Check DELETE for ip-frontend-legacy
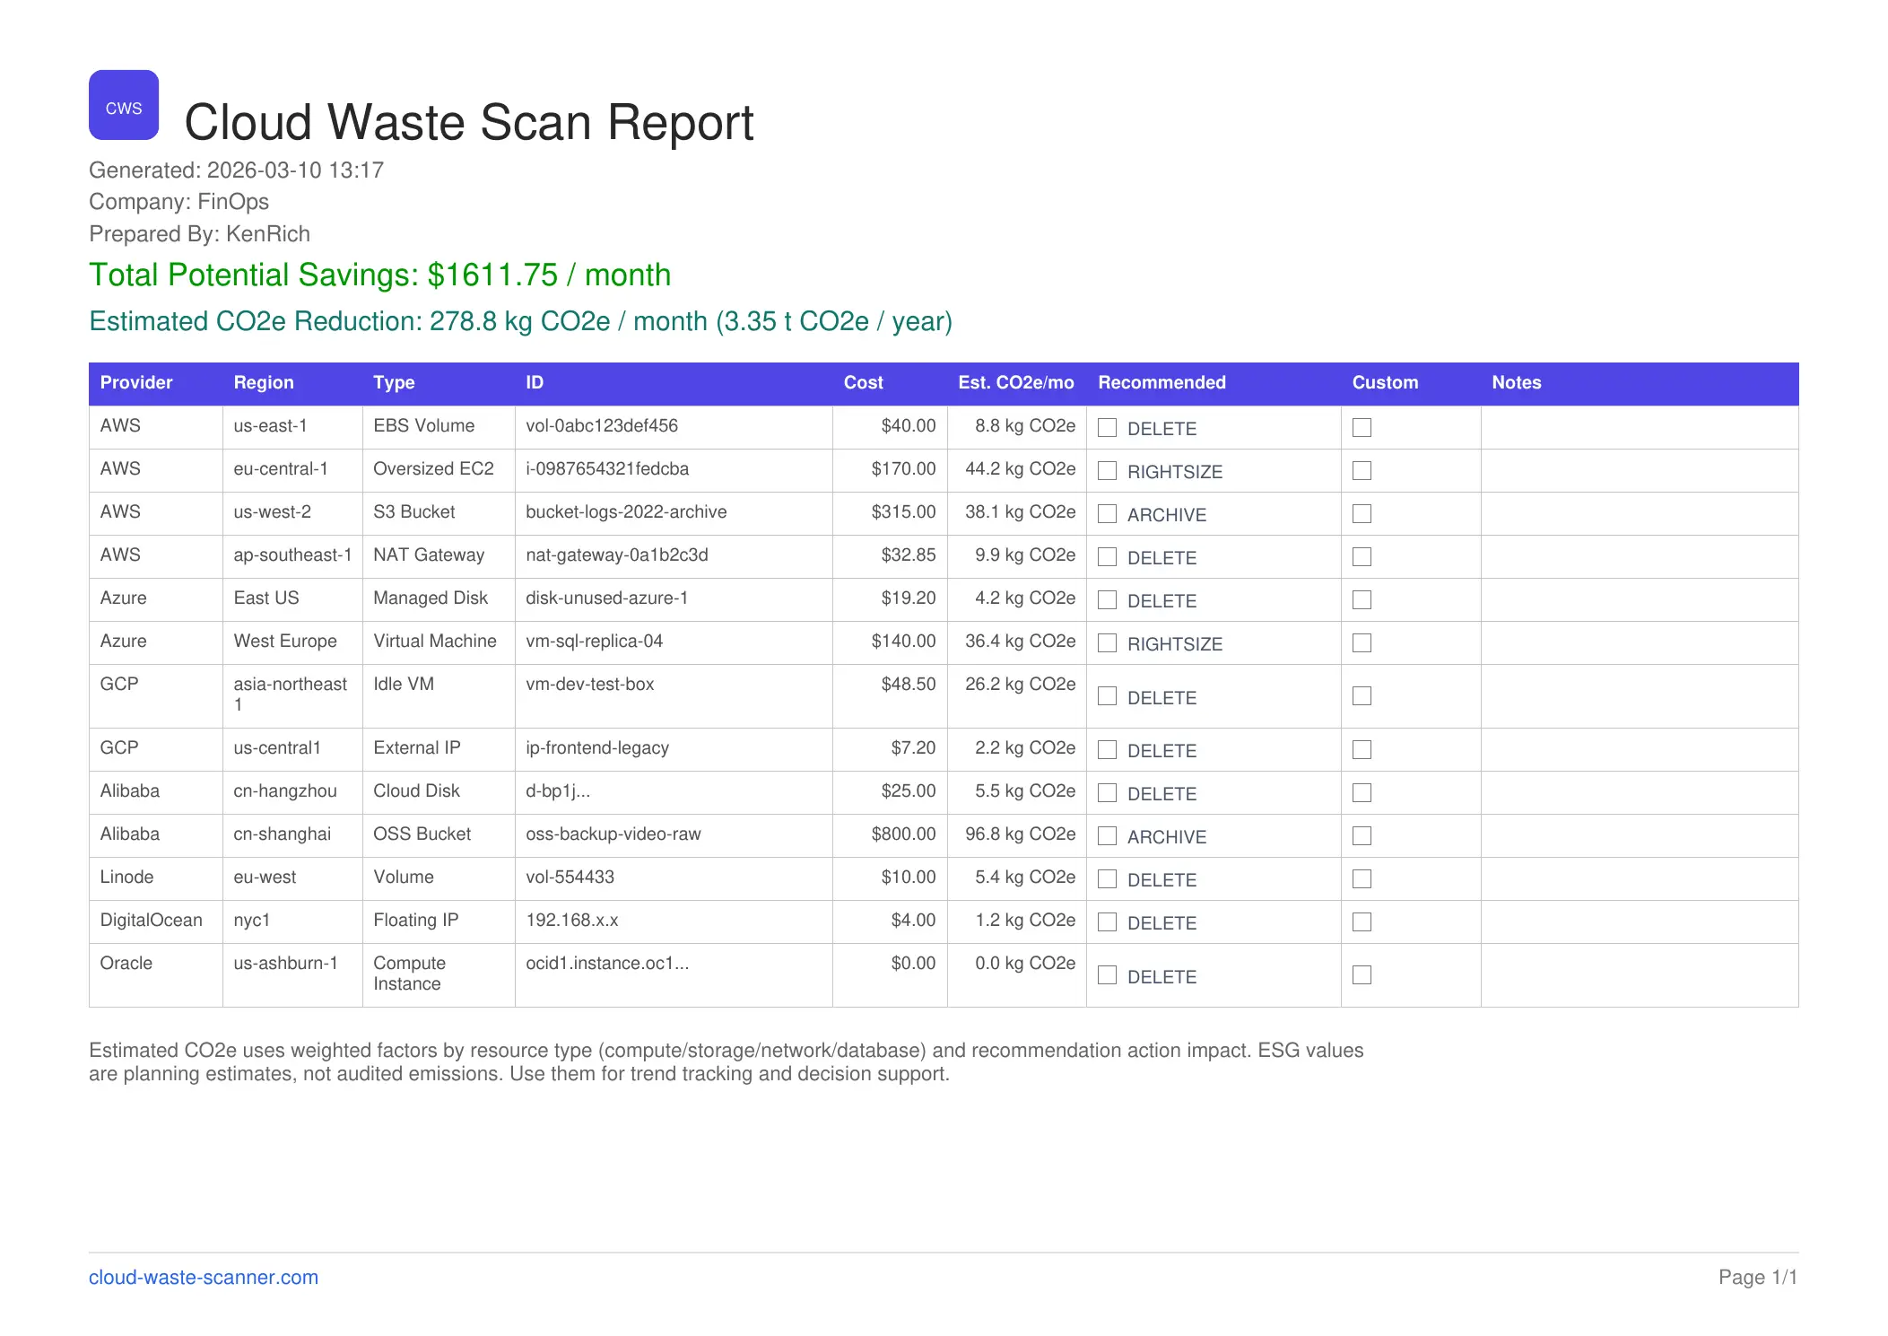1888x1336 pixels. [x=1108, y=749]
